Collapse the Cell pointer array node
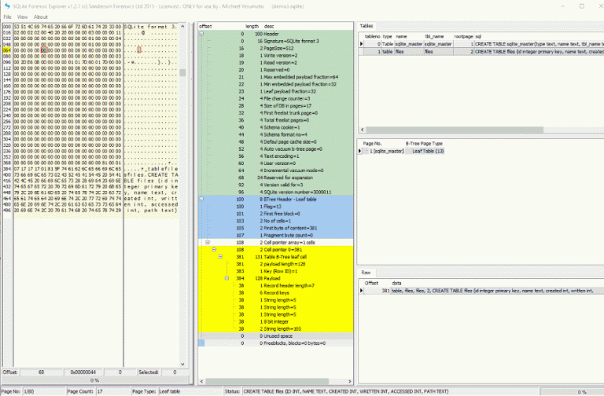Screen dimensions: 604x396 (x=208, y=243)
